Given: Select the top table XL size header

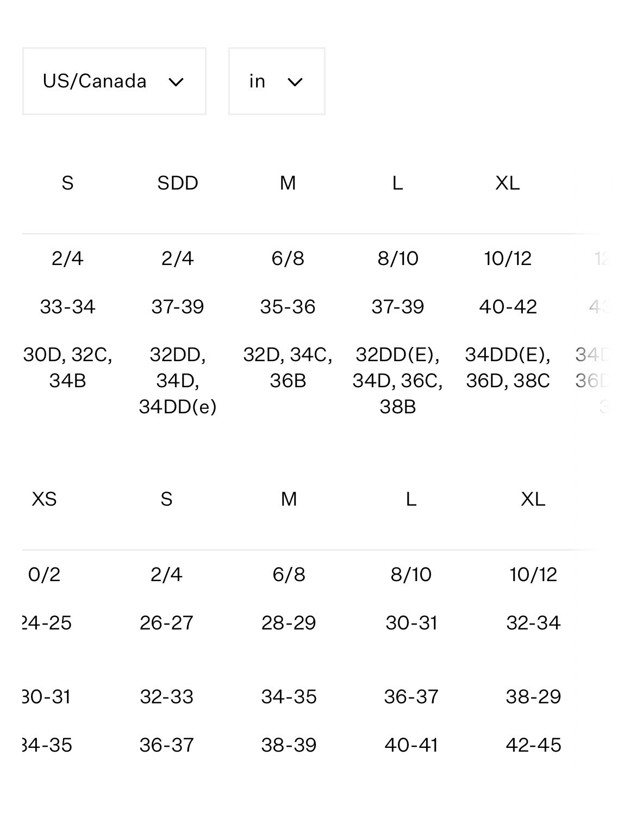Looking at the screenshot, I should pyautogui.click(x=507, y=183).
